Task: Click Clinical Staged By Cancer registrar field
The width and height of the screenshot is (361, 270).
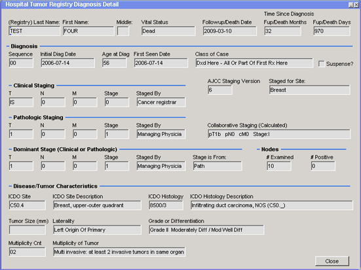Action: (161, 102)
